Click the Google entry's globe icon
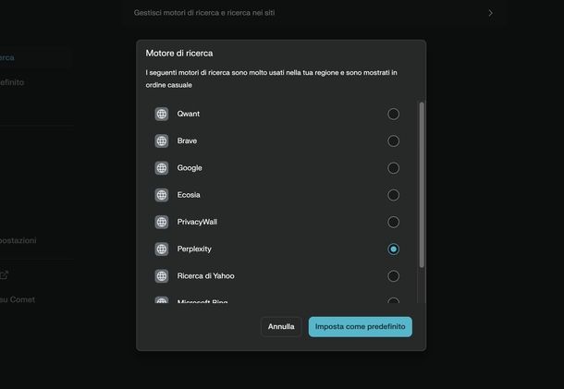The width and height of the screenshot is (564, 389). click(162, 168)
